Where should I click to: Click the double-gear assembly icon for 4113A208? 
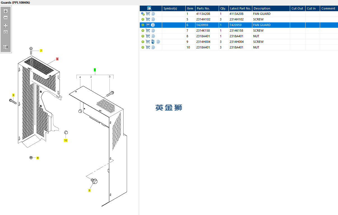(143, 14)
